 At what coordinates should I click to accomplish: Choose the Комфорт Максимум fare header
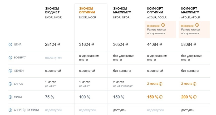click(x=190, y=11)
